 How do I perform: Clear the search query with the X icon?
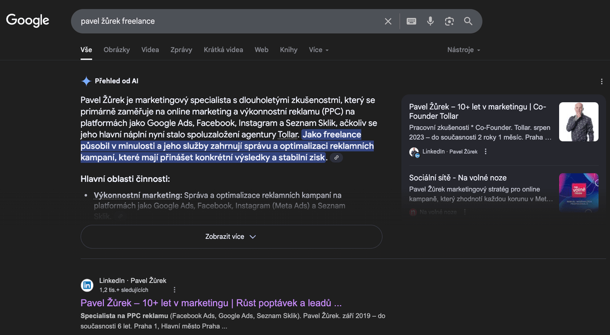point(388,21)
